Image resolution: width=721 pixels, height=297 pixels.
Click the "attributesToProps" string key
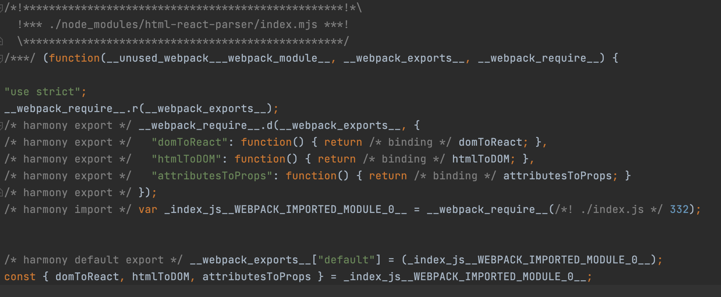[x=212, y=176]
